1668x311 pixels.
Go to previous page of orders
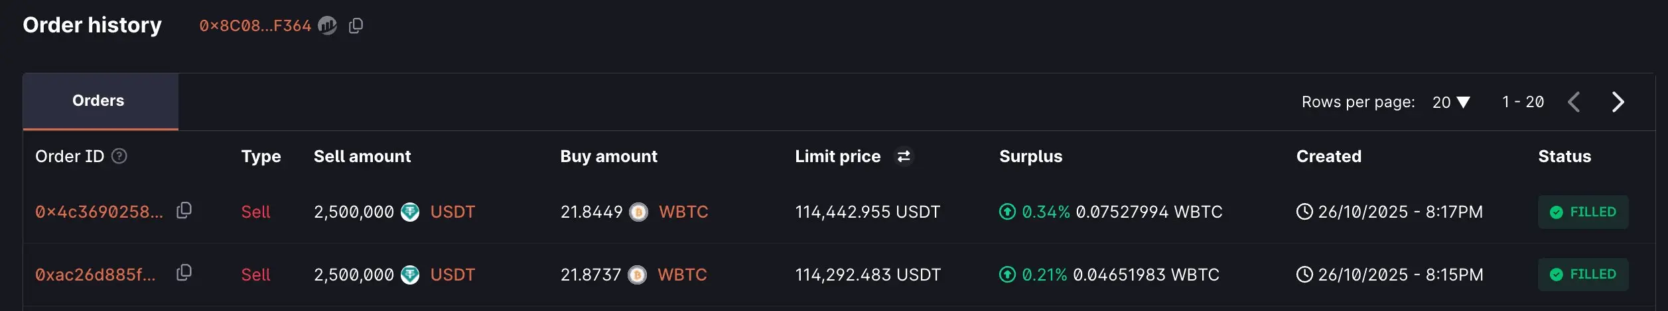[1574, 102]
